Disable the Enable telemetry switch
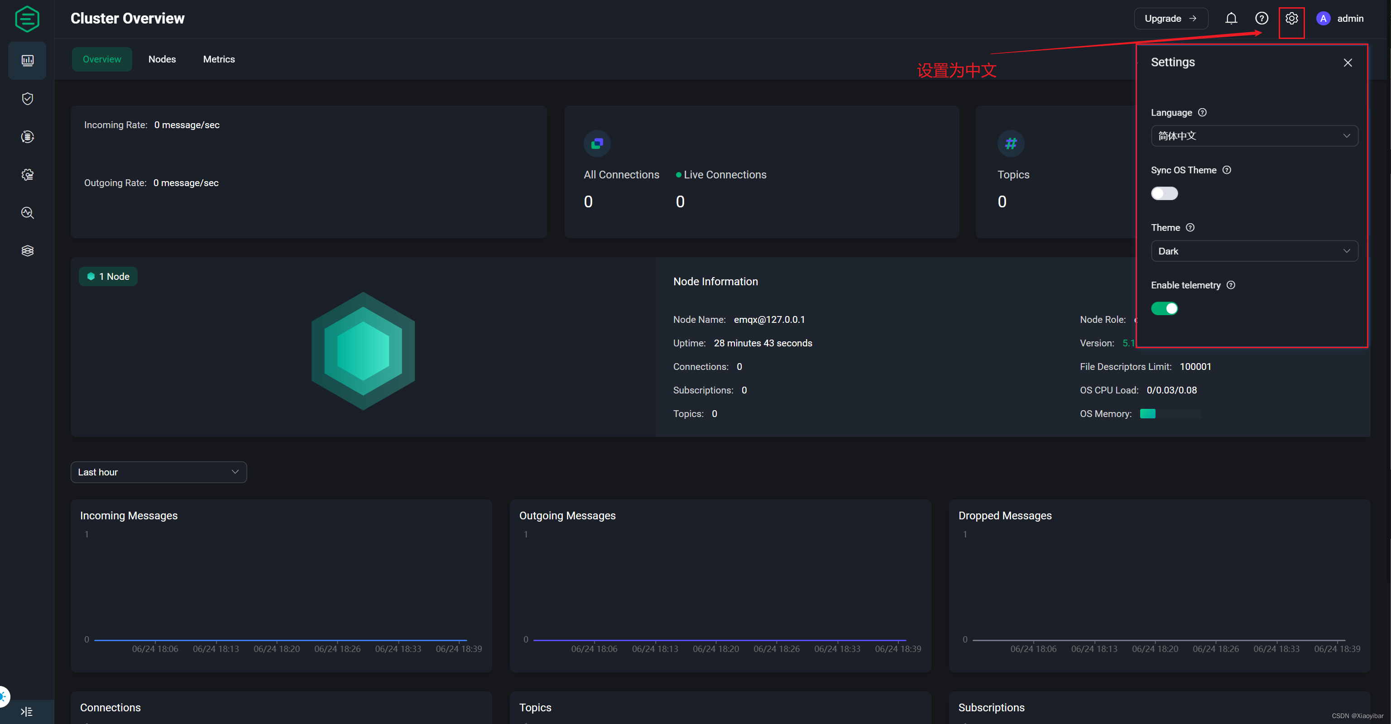 pyautogui.click(x=1164, y=308)
